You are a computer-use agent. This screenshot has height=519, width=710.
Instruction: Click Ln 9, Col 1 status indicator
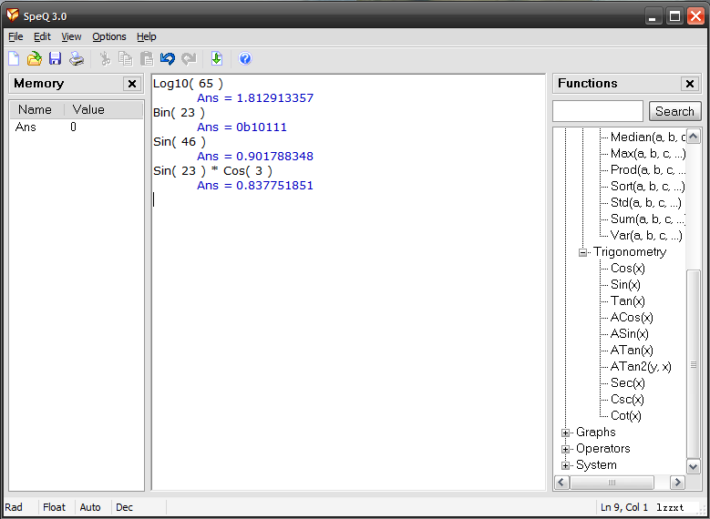point(624,508)
